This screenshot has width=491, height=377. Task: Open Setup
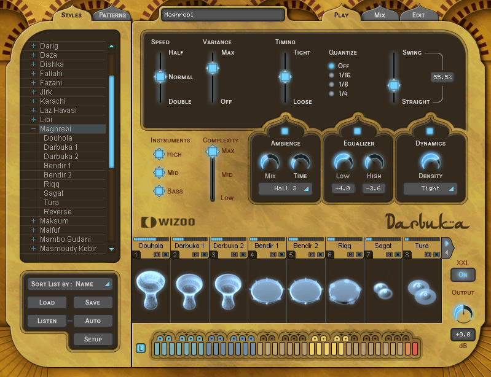[93, 339]
